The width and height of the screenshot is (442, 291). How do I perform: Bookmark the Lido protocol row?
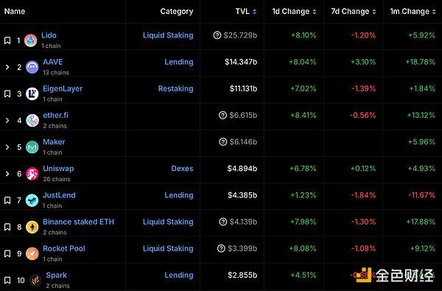point(7,41)
